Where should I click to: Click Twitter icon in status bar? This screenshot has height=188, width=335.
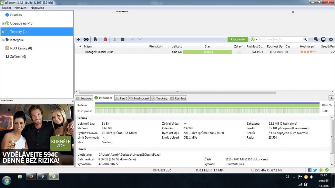click(x=315, y=170)
